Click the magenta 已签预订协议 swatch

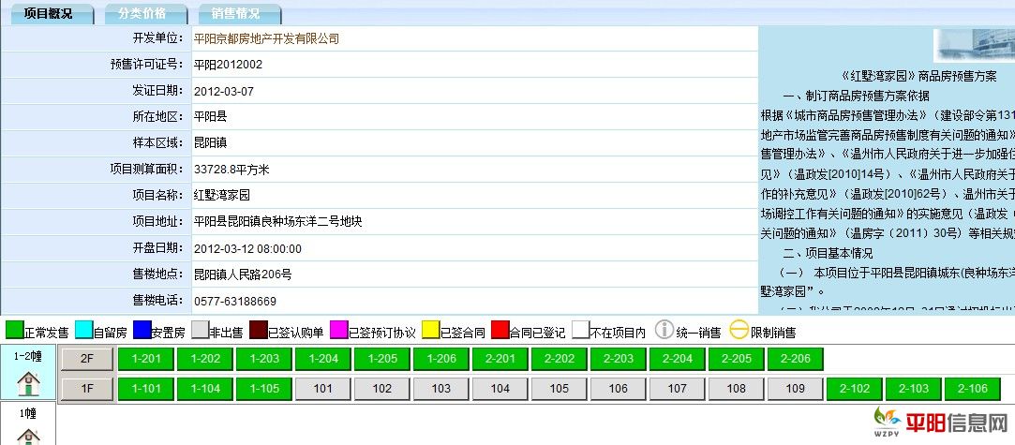click(338, 330)
